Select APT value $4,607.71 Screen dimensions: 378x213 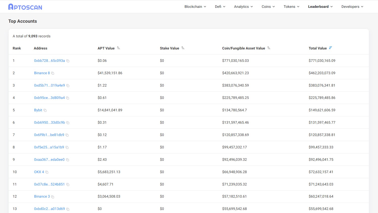pyautogui.click(x=105, y=184)
